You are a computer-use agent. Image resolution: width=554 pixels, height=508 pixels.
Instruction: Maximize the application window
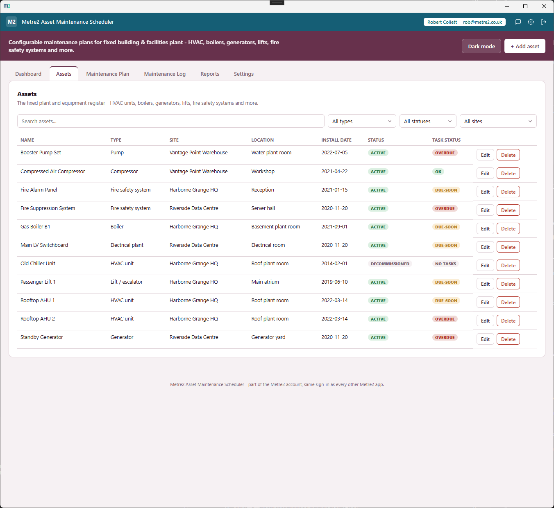tap(525, 6)
